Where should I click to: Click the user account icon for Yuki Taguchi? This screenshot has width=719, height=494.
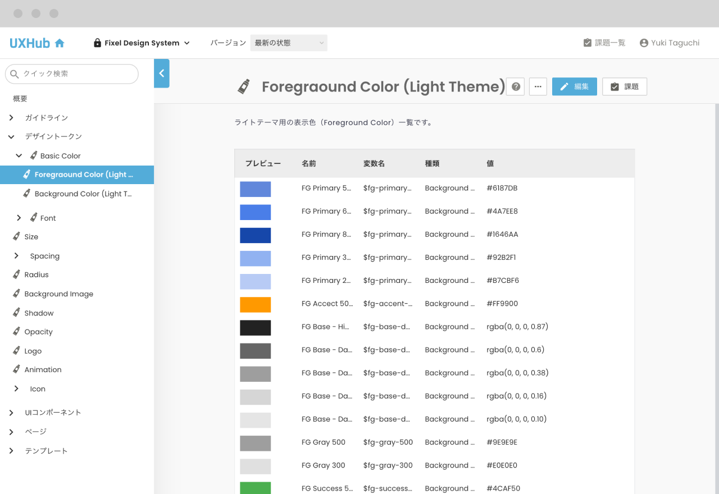click(x=644, y=43)
